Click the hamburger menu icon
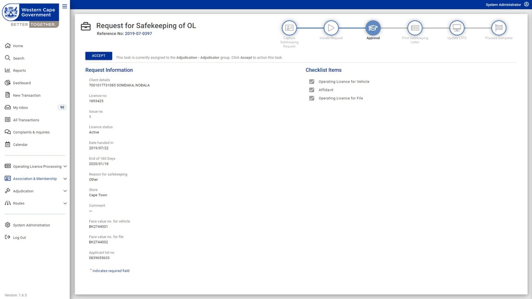 tap(65, 6)
